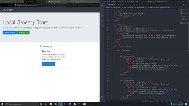
Task: Open the Help menu in VS Code
Action: coord(137,1)
